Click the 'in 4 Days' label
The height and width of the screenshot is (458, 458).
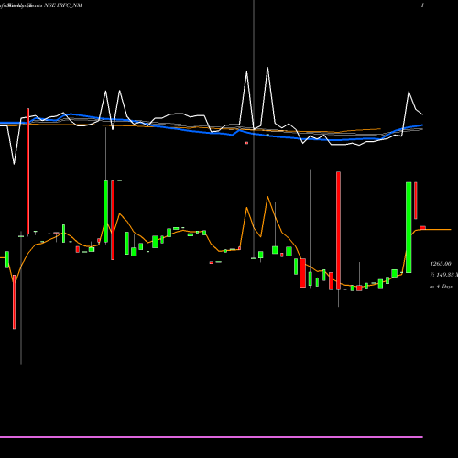[441, 287]
